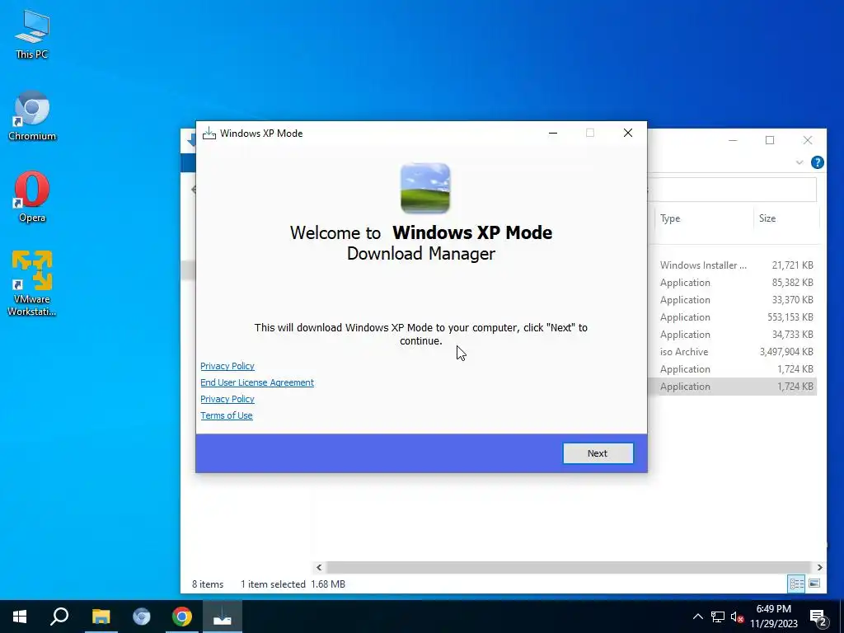Click Next to continue the download
This screenshot has width=844, height=633.
click(x=598, y=453)
